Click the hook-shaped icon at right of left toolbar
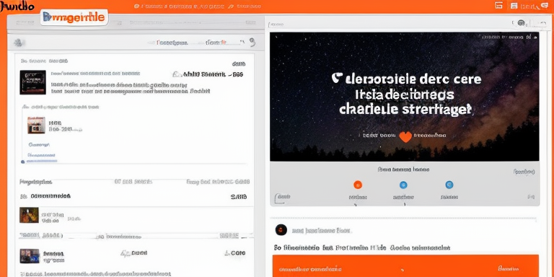 click(252, 43)
